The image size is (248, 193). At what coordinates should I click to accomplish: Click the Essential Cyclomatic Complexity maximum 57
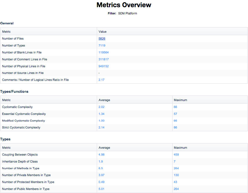(175, 114)
